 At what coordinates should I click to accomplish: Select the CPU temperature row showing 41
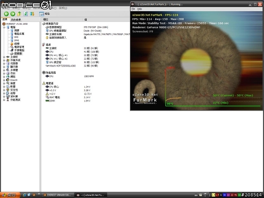pyautogui.click(x=86, y=52)
